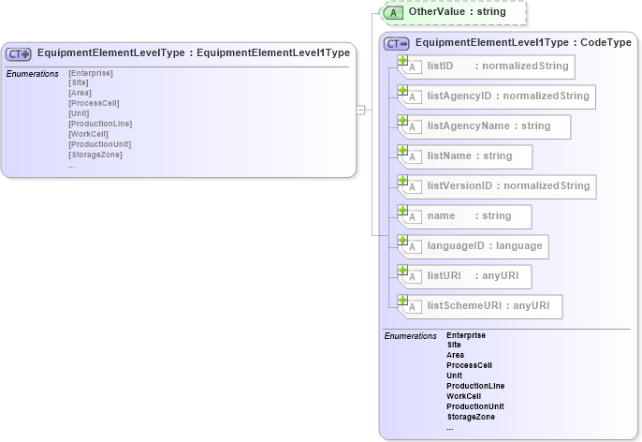
Task: Select the gray [StorageZone] enumeration
Action: (x=95, y=155)
